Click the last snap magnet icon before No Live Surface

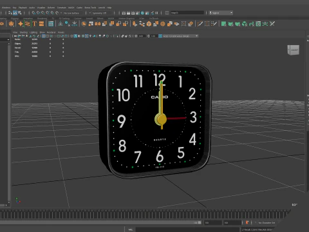pos(57,13)
